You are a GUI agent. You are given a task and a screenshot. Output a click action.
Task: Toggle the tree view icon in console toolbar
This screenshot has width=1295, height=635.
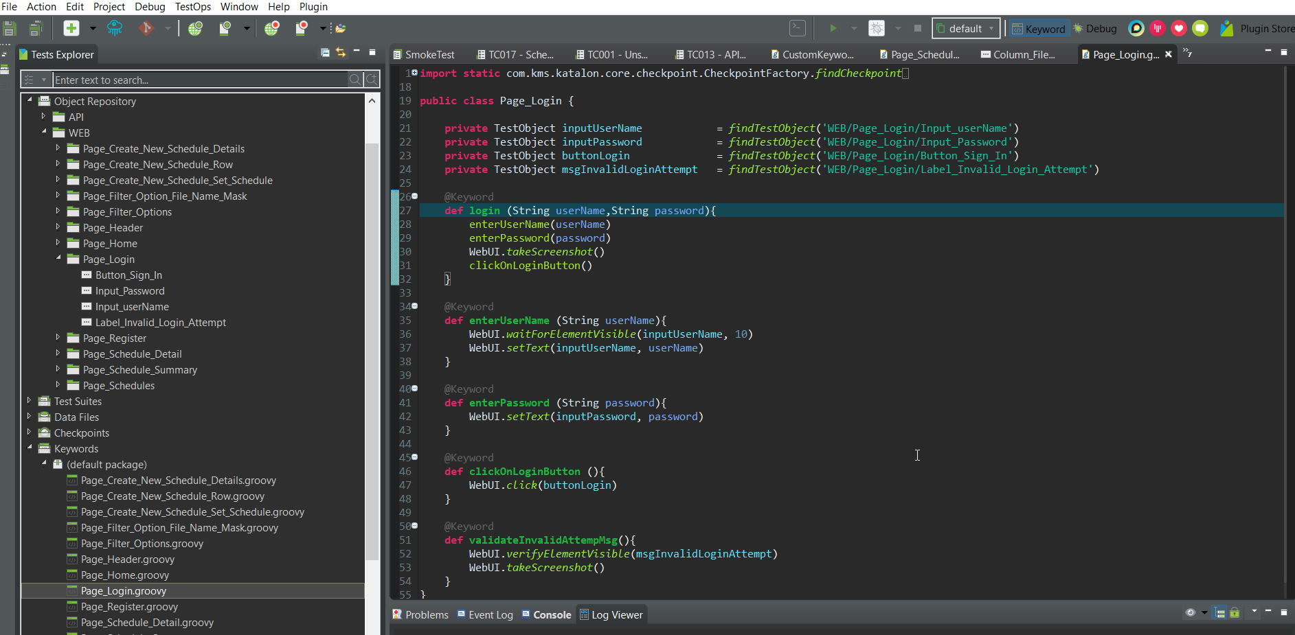point(1220,613)
